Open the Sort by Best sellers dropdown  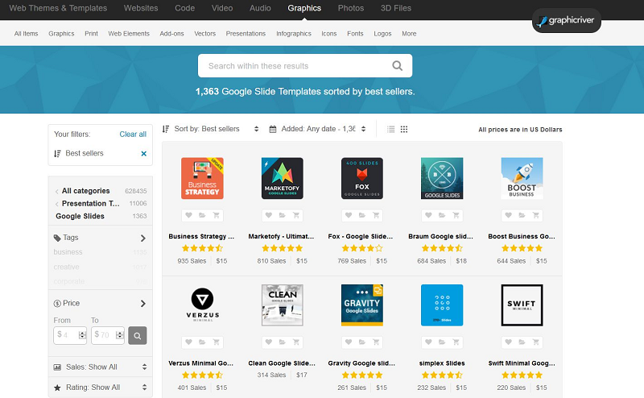click(212, 129)
